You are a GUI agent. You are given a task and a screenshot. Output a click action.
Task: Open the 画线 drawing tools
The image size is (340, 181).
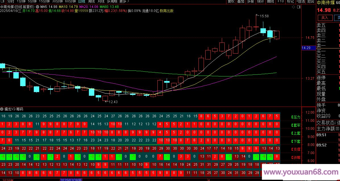[270, 1]
